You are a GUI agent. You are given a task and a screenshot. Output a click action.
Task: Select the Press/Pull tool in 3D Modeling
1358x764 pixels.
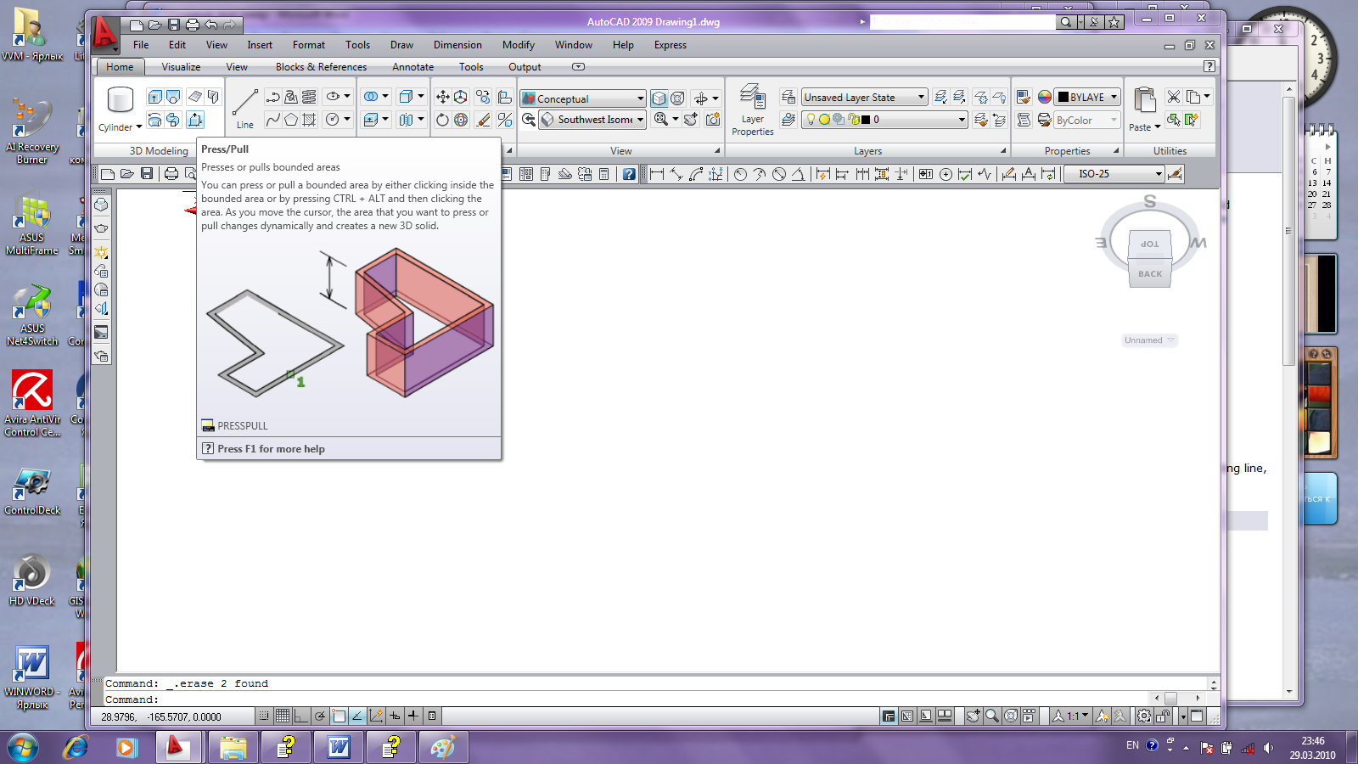(x=195, y=120)
